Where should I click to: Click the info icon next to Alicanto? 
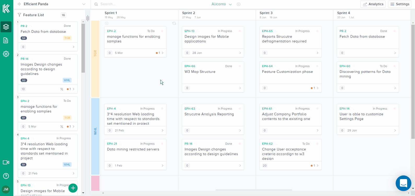click(x=238, y=4)
